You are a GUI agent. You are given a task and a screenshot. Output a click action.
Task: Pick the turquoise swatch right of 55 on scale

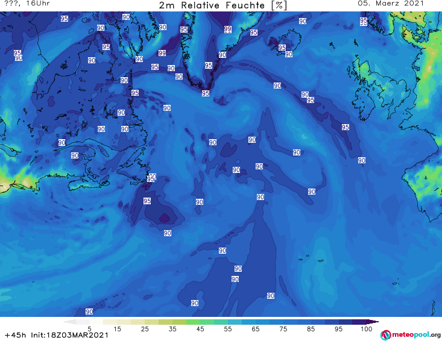coord(235,322)
